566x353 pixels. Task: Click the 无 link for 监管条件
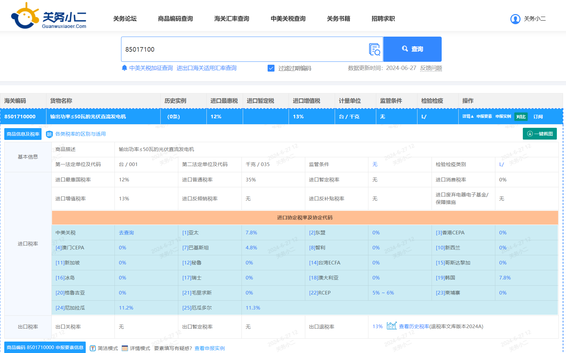pos(375,164)
